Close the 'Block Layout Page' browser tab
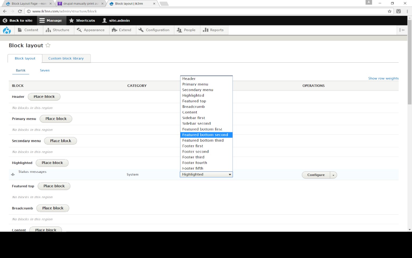This screenshot has height=258, width=412. pos(50,4)
